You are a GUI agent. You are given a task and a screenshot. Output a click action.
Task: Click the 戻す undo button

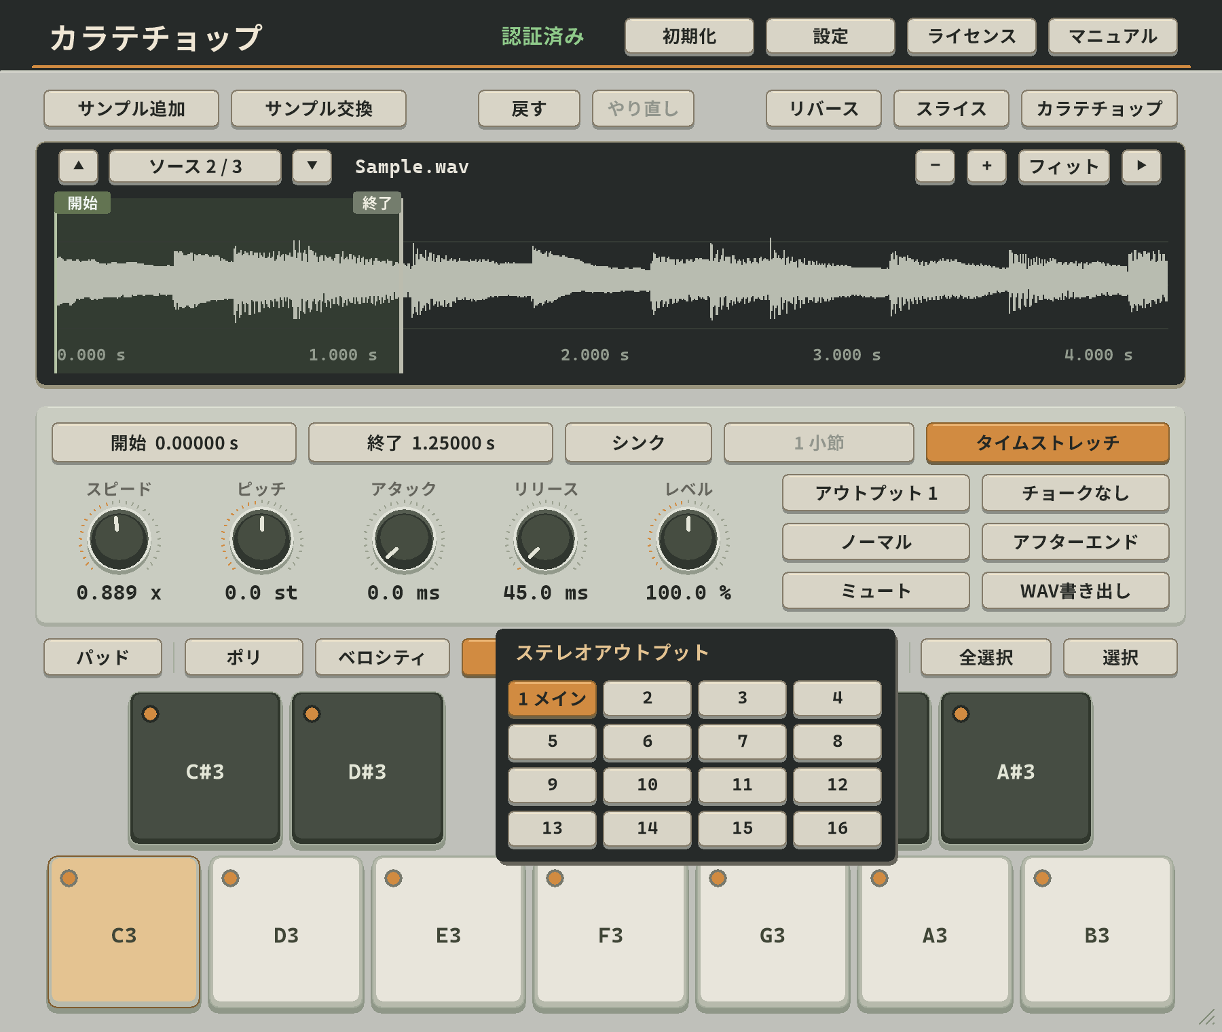coord(529,109)
